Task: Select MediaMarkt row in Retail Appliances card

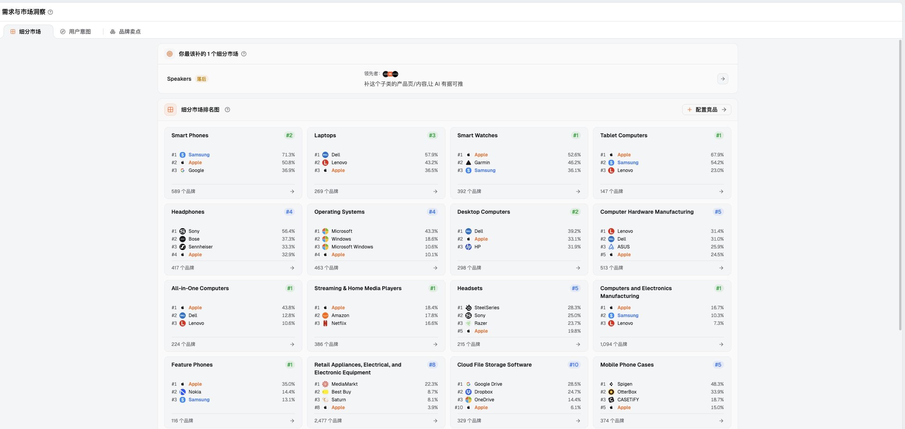Action: (376, 384)
